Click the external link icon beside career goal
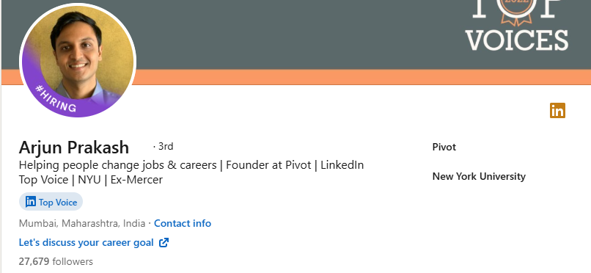 pyautogui.click(x=164, y=242)
